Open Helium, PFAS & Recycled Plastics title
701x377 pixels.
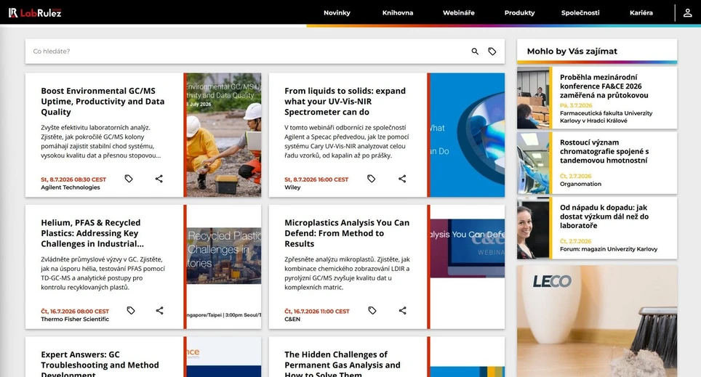(92, 233)
